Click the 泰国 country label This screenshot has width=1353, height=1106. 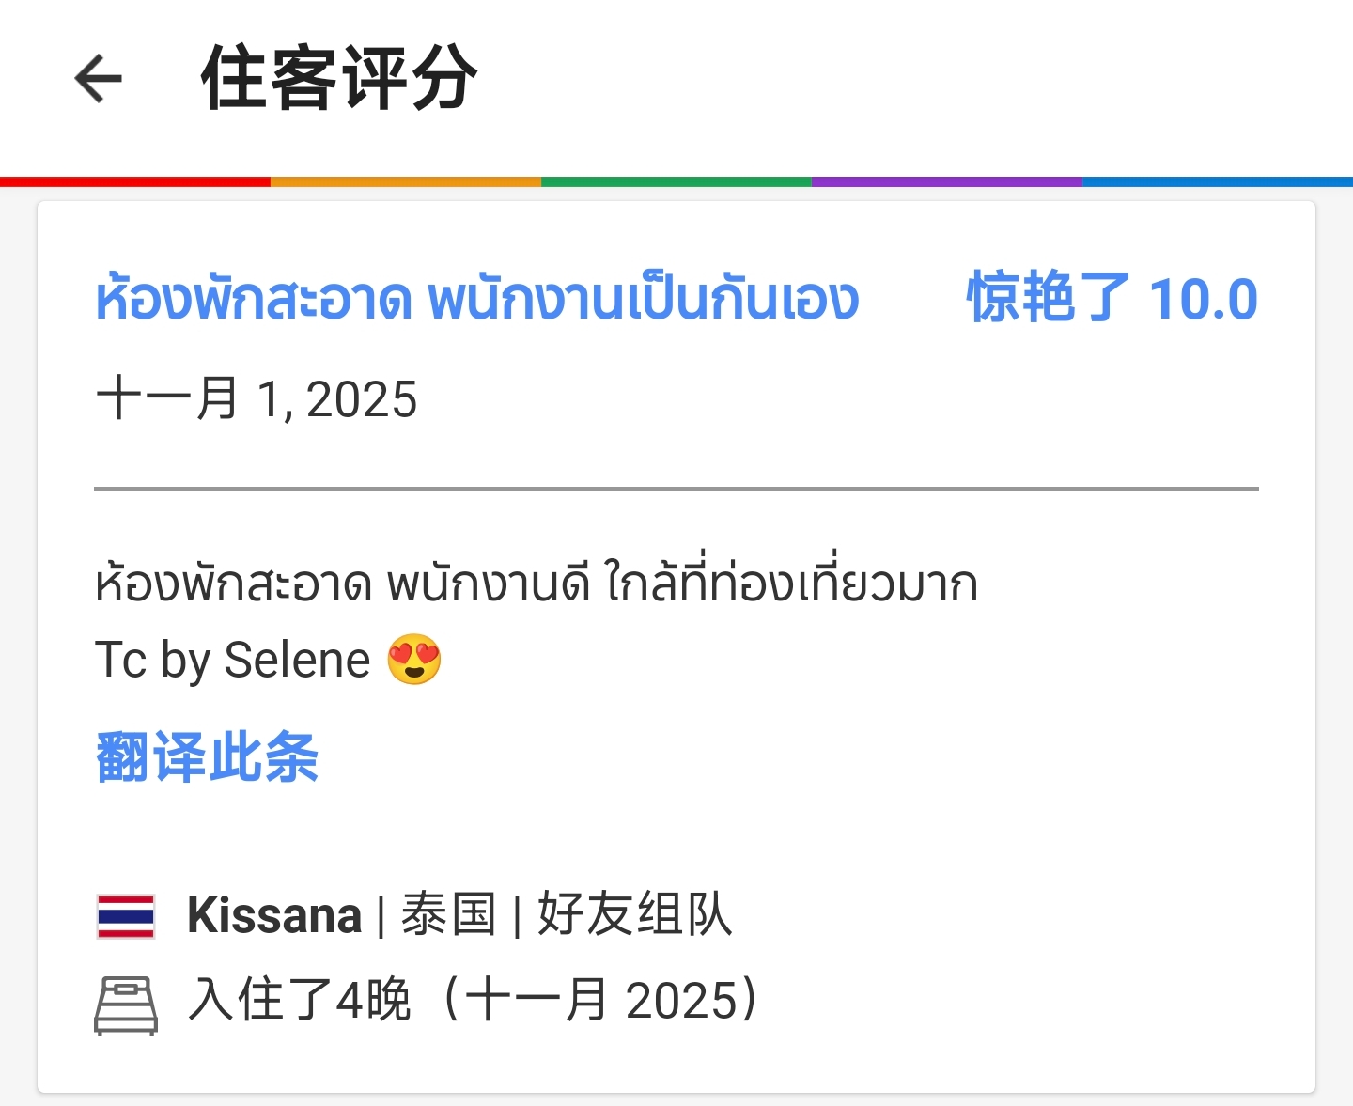[448, 915]
